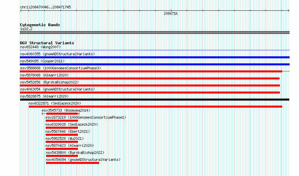Screen dimensions: 299x176
Task: Open nsv5870423 (Almarri2020) label
Action: pos(70,145)
